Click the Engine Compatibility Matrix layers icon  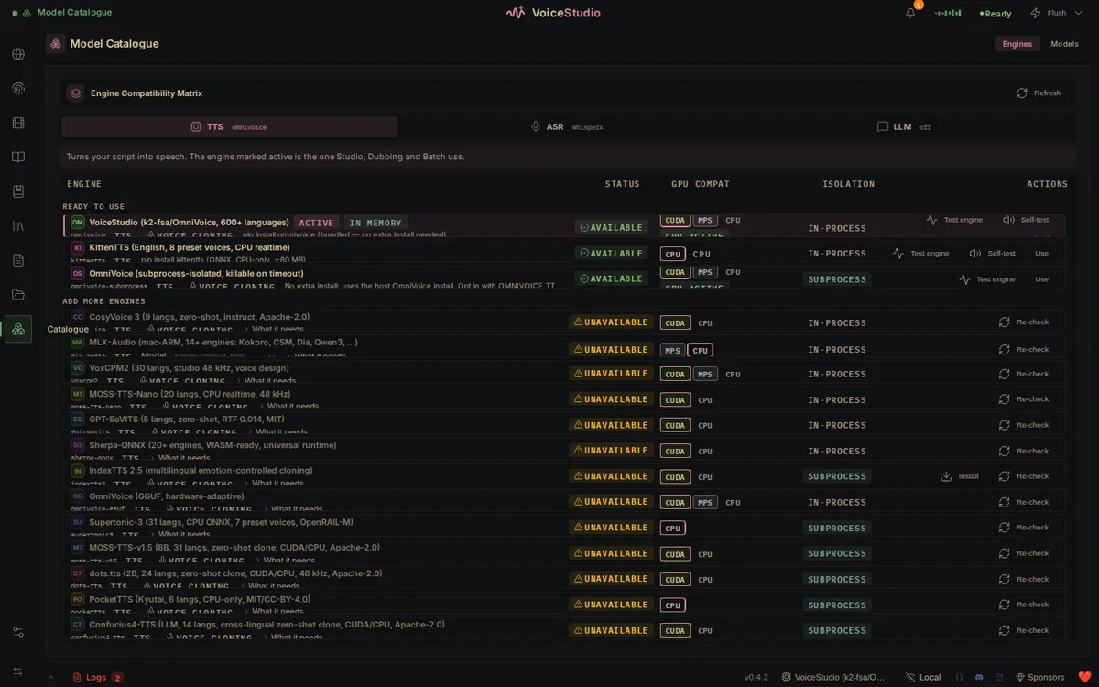75,93
